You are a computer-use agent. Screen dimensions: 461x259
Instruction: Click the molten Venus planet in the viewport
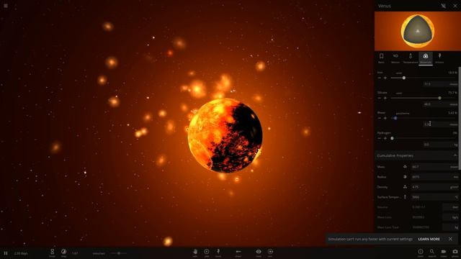click(225, 135)
